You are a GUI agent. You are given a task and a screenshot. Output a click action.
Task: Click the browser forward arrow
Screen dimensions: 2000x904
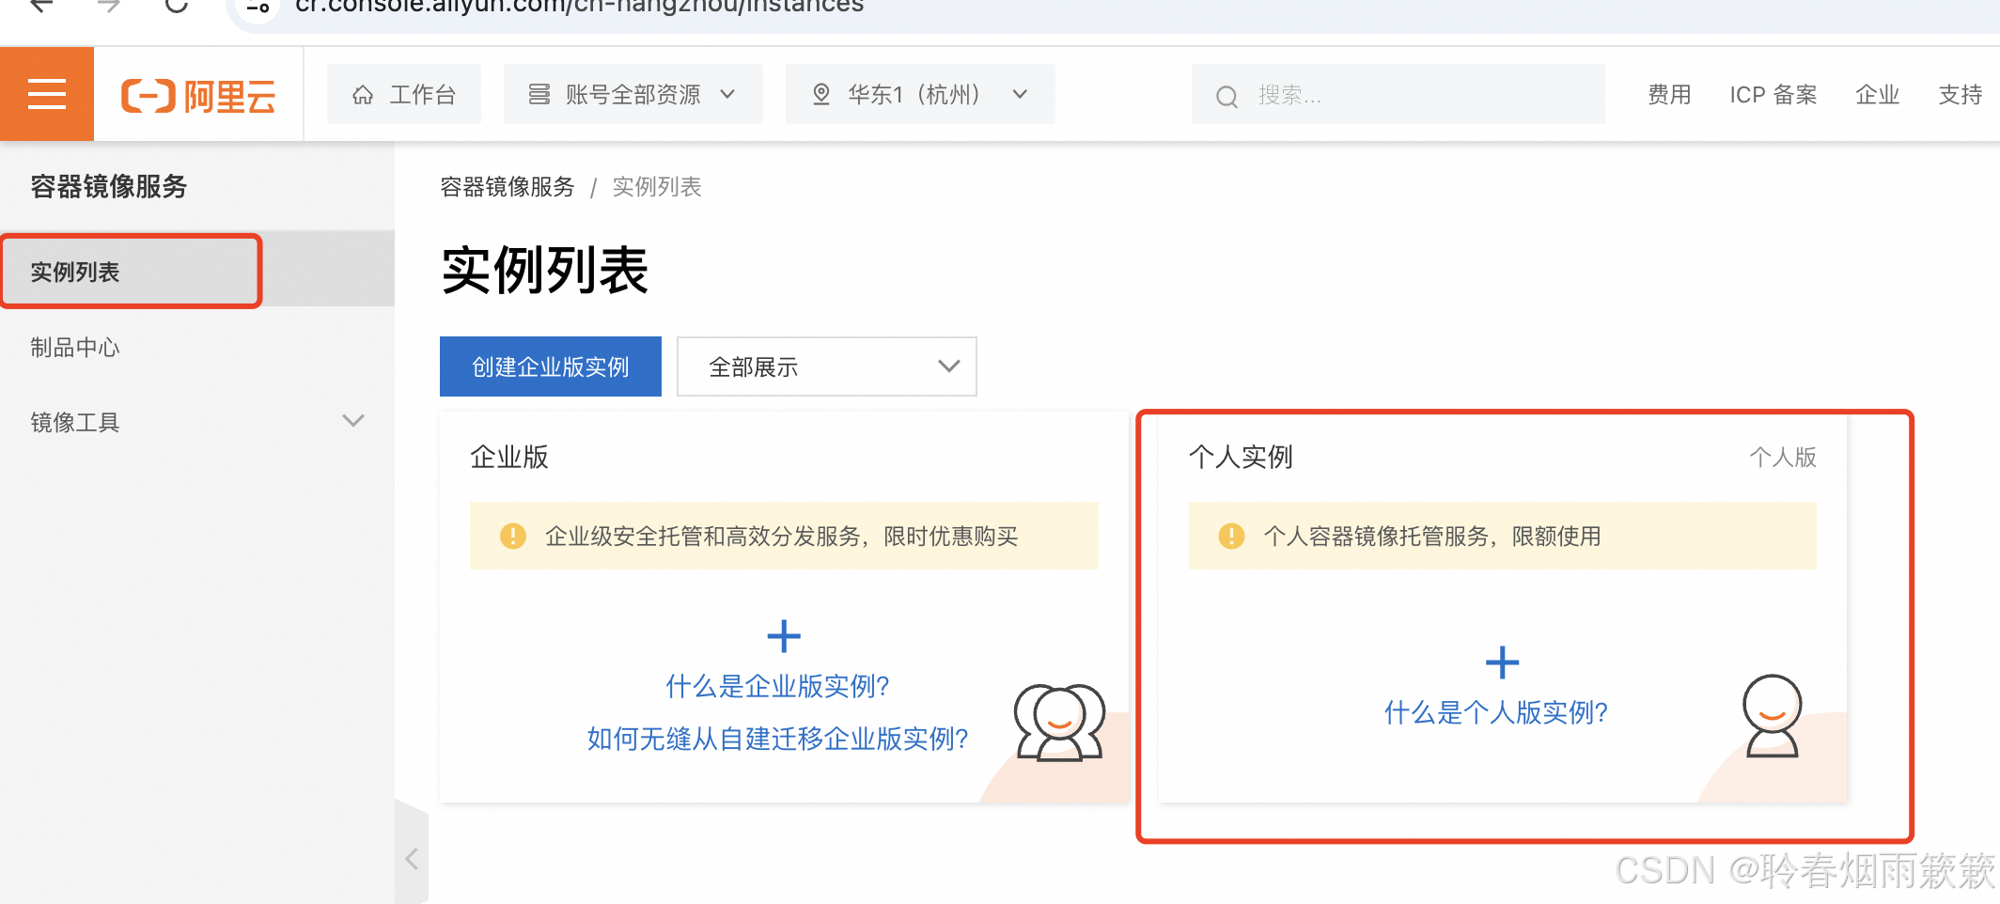109,5
